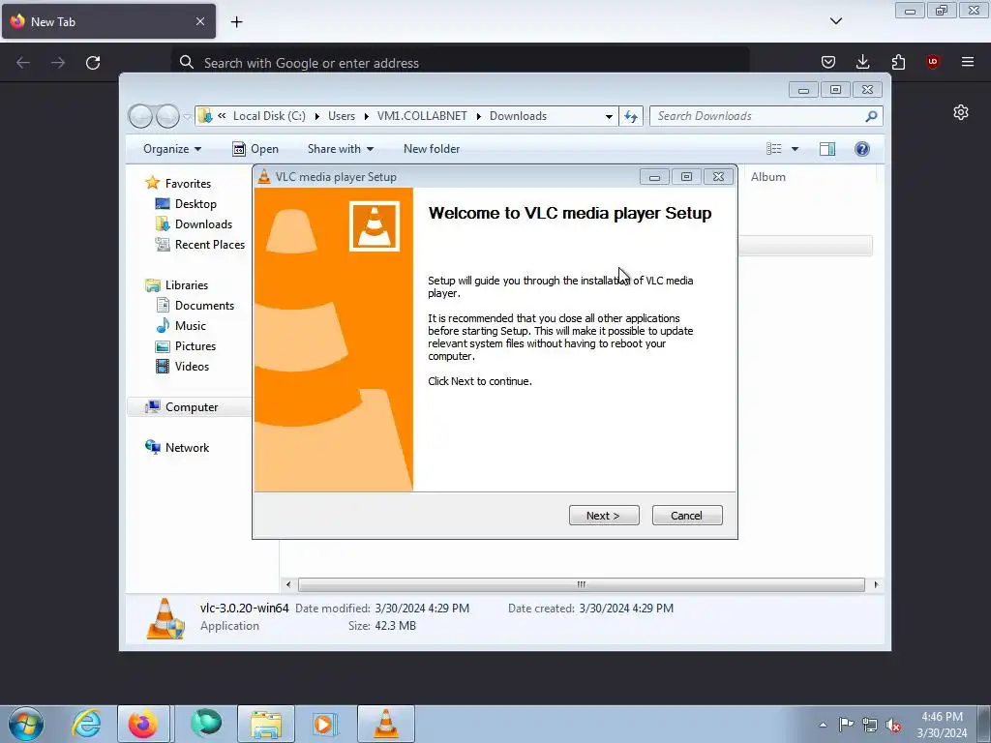The width and height of the screenshot is (991, 743).
Task: Open the Firefox downloads panel
Action: [862, 62]
